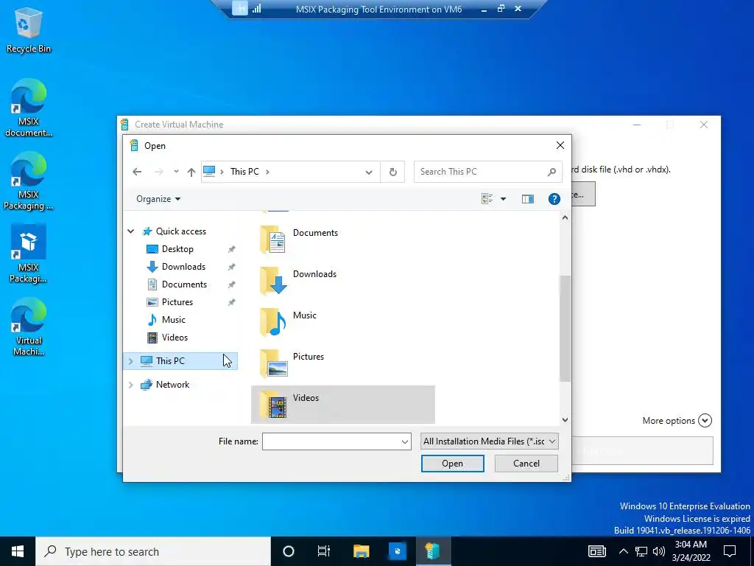Click the Cancel button
Screen dimensions: 754x566
[x=526, y=464]
